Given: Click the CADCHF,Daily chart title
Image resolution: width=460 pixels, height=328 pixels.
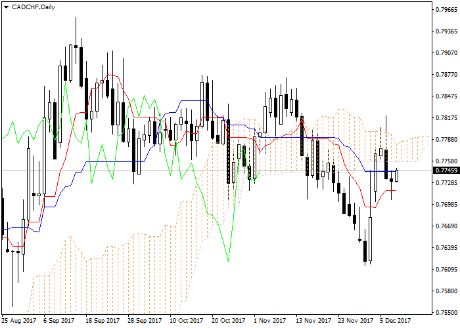Looking at the screenshot, I should pyautogui.click(x=34, y=7).
